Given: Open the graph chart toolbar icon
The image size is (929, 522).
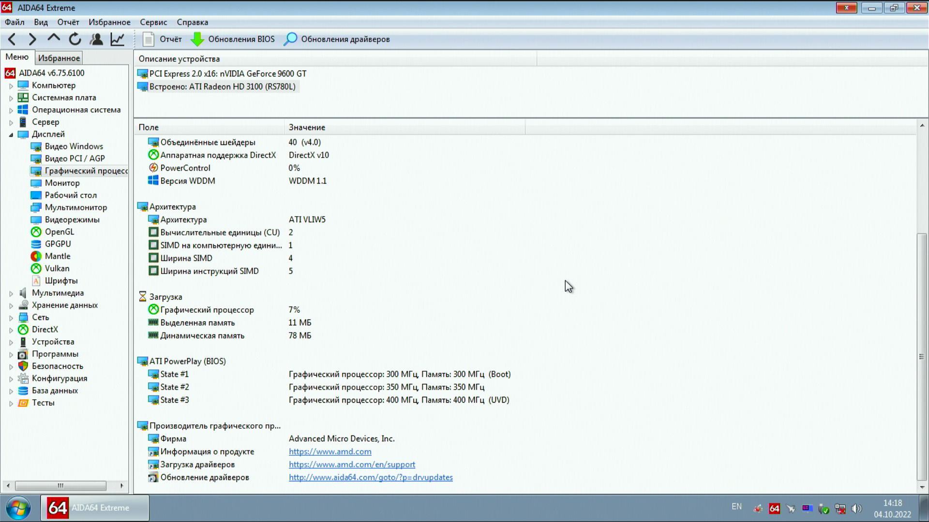Looking at the screenshot, I should click(118, 39).
